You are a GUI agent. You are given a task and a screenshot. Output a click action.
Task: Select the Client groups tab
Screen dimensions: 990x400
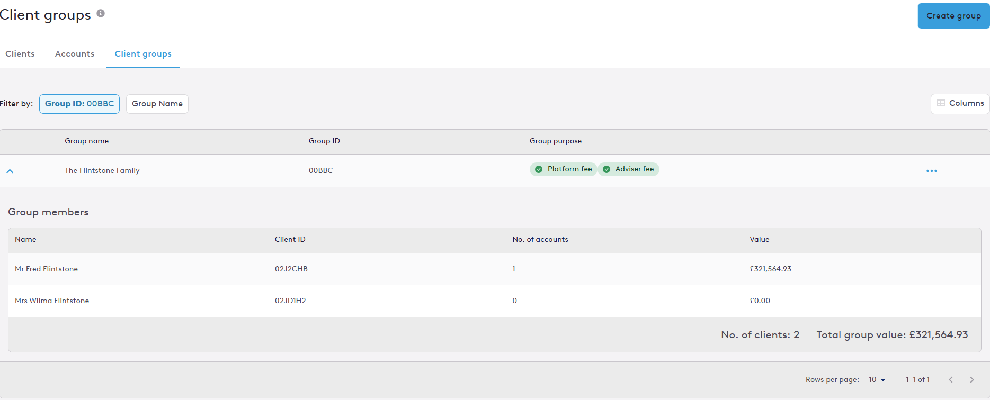click(x=143, y=54)
